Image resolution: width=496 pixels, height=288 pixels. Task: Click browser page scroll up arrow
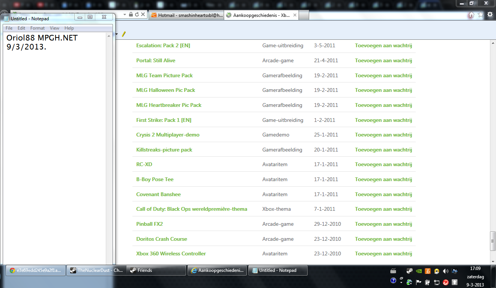pos(493,43)
